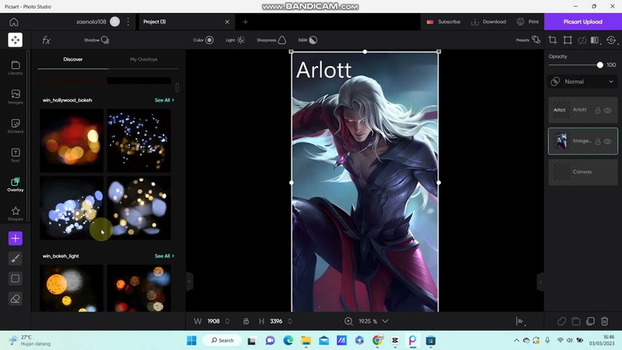The width and height of the screenshot is (622, 350).
Task: Click the Opacity slider handle
Action: tap(599, 65)
